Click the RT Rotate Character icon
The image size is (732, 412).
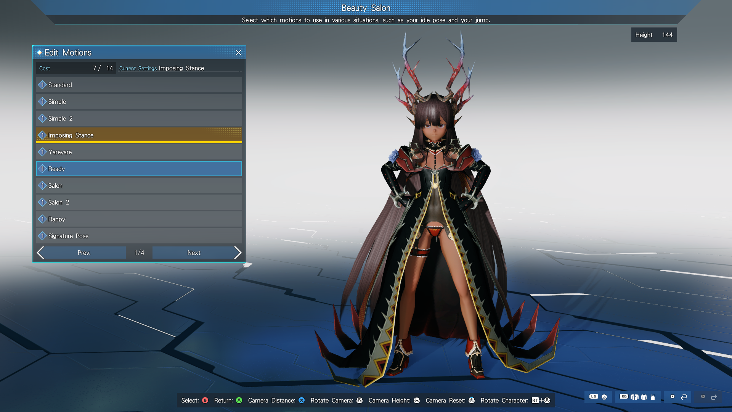click(535, 400)
